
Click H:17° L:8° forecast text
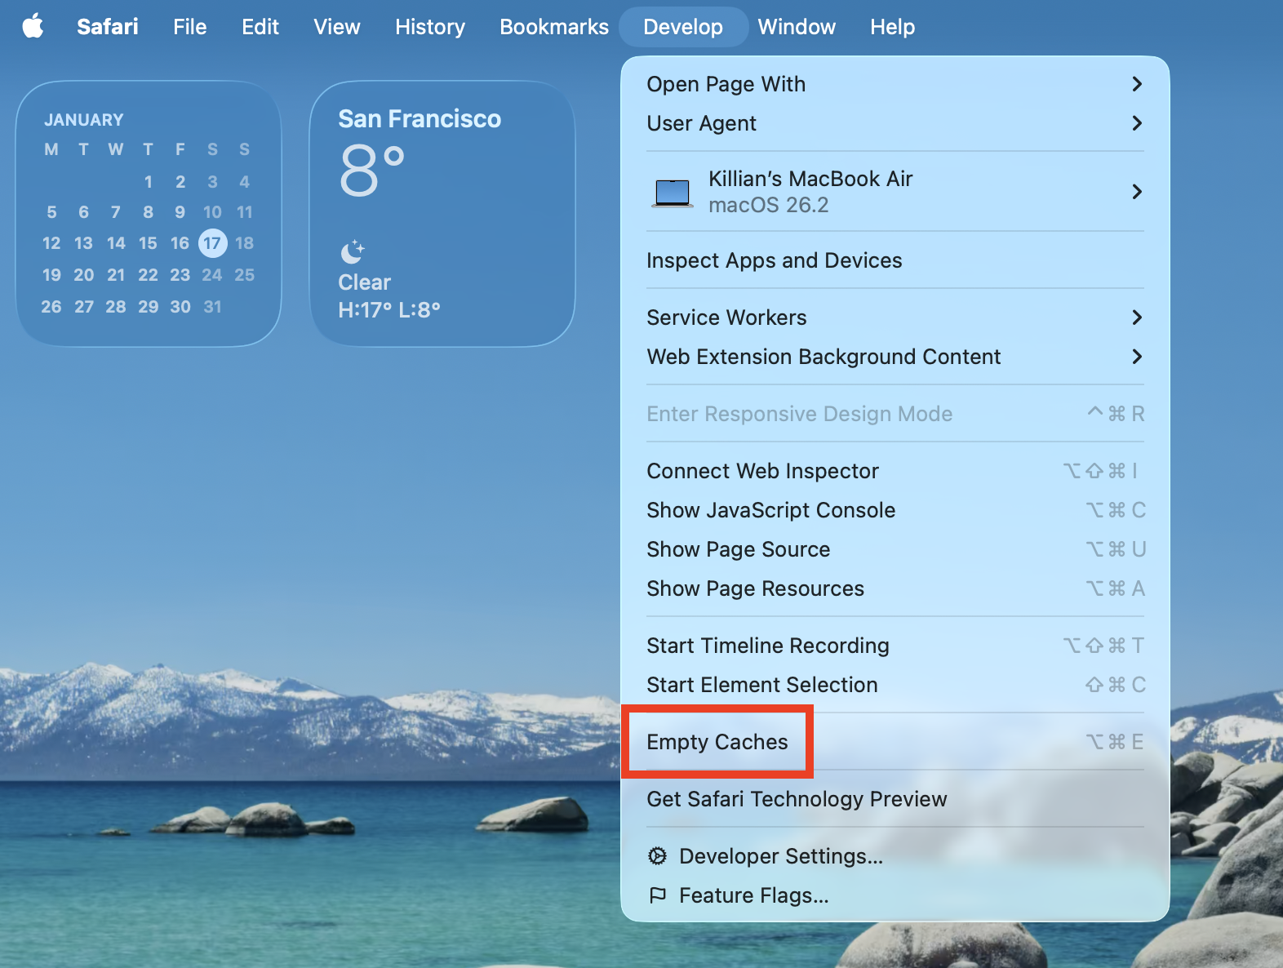(x=389, y=310)
